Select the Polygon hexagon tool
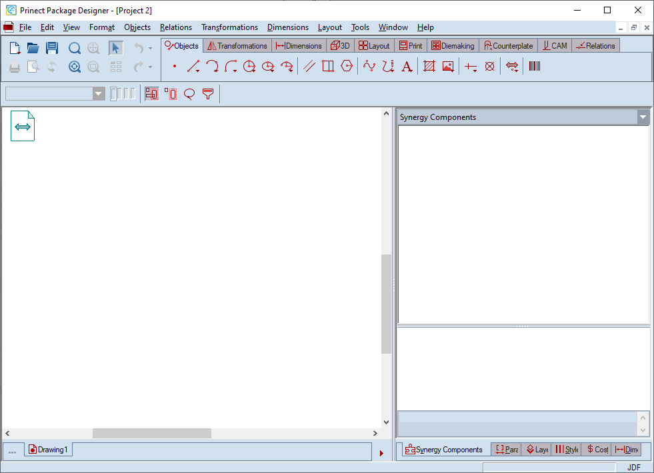Image resolution: width=654 pixels, height=473 pixels. pyautogui.click(x=347, y=66)
